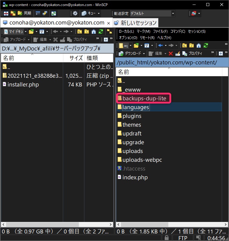
Task: Expand the local マイドキュ drive dropdown
Action: (25, 31)
